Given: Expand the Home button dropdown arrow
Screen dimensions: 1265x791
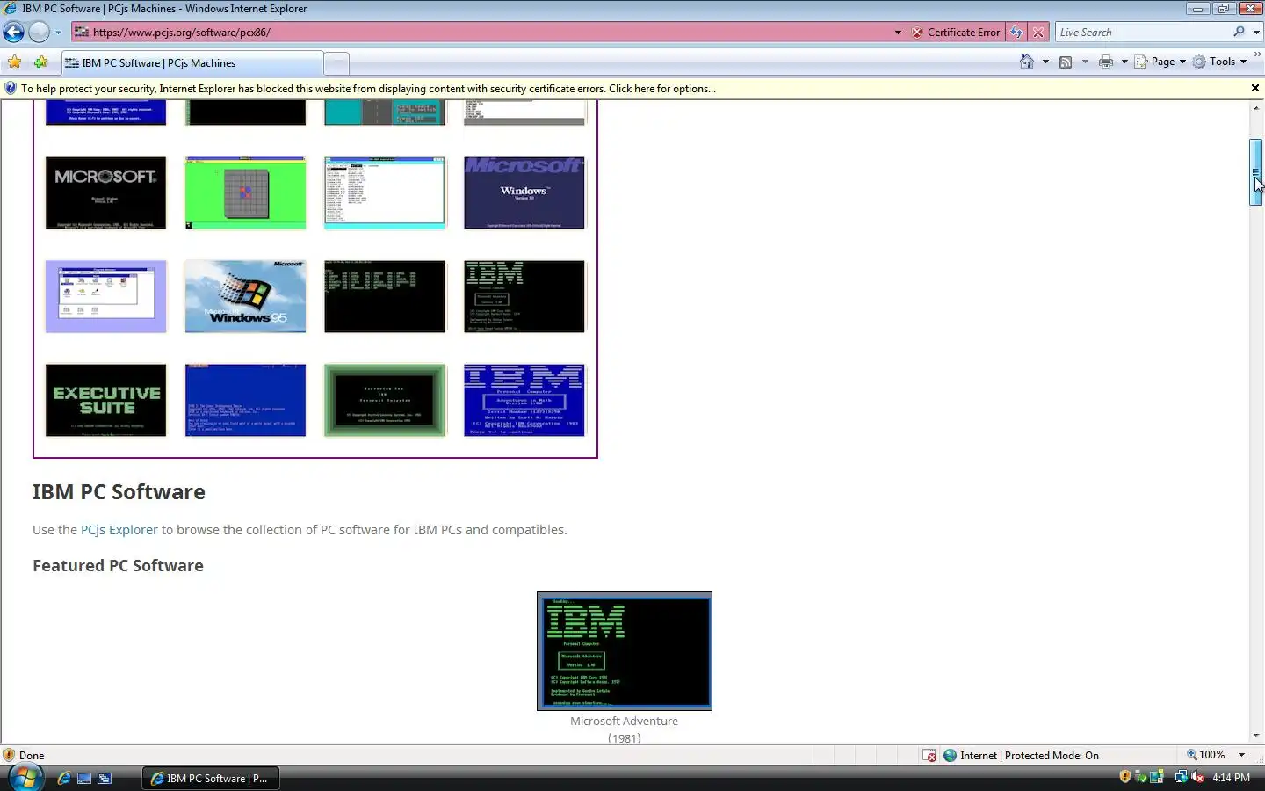Looking at the screenshot, I should pos(1045,62).
